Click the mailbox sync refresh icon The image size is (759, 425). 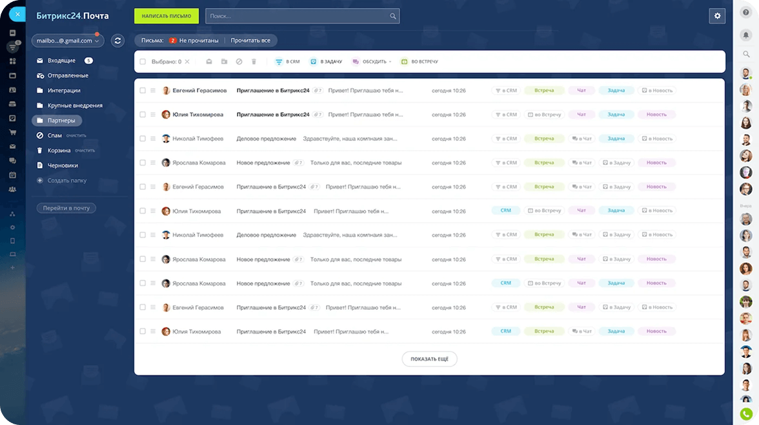click(x=117, y=41)
